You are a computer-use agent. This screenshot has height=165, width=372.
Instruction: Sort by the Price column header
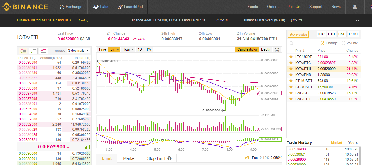pyautogui.click(x=321, y=51)
